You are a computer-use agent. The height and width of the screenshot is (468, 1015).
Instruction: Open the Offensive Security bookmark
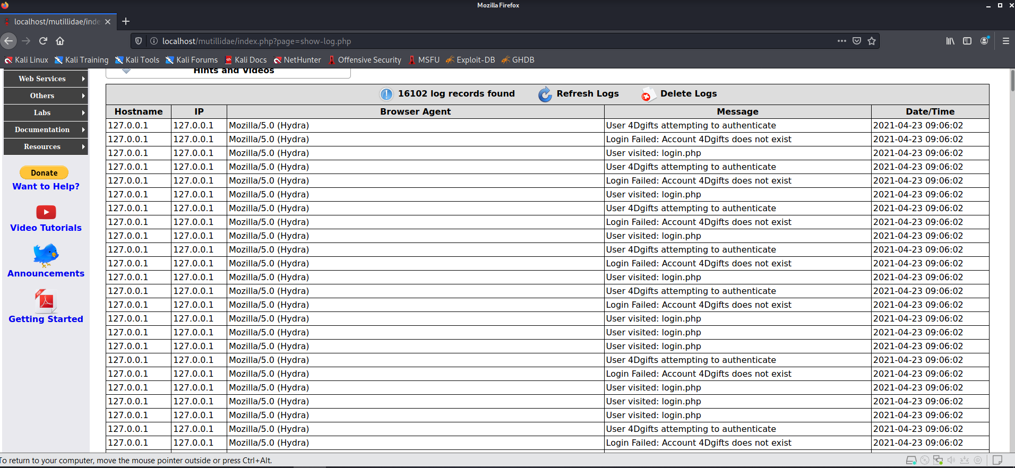[365, 60]
